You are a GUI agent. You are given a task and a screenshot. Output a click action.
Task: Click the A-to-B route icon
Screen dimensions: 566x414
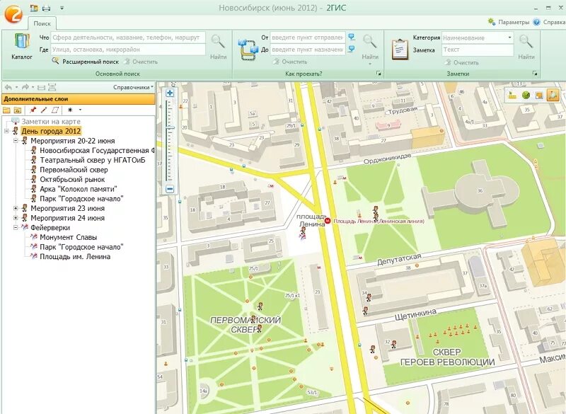coord(248,50)
